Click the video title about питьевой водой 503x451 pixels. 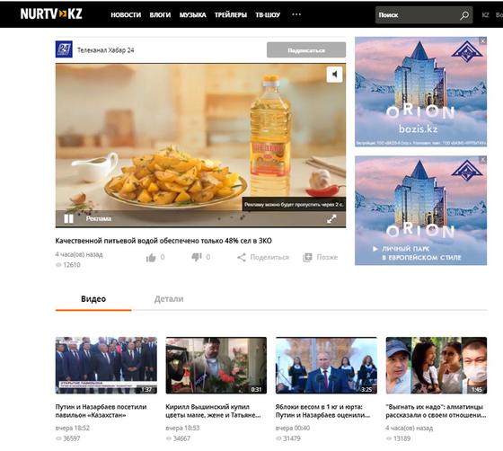point(163,241)
